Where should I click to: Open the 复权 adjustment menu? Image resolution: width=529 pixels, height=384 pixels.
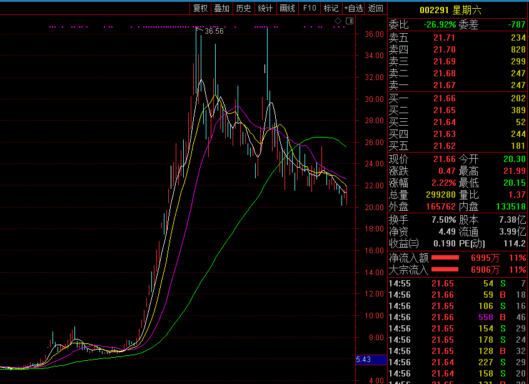click(x=200, y=8)
